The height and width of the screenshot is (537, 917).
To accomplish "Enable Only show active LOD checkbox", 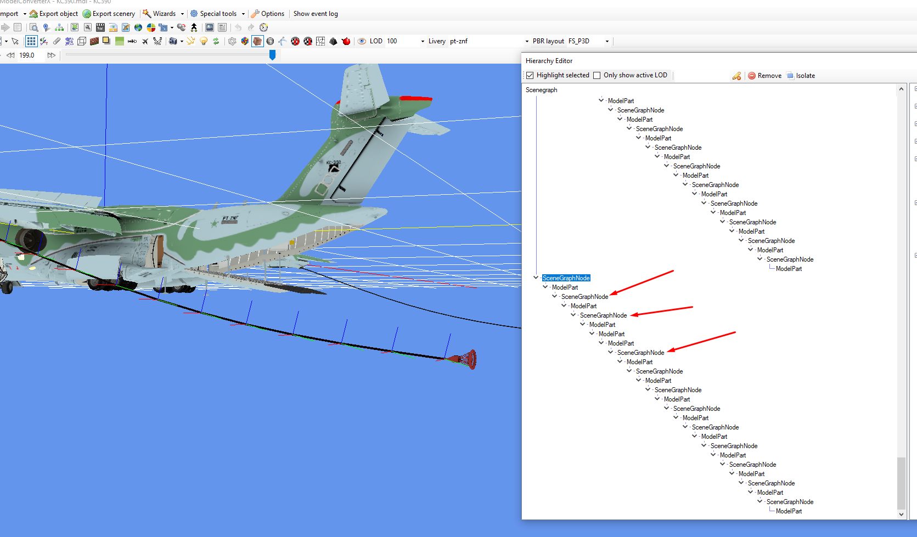I will (x=597, y=76).
